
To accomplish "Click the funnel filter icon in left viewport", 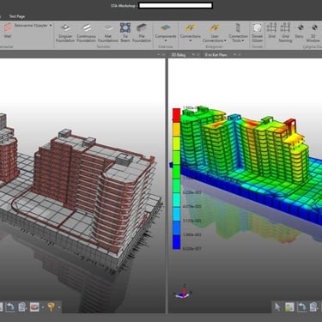I will (x=52, y=307).
